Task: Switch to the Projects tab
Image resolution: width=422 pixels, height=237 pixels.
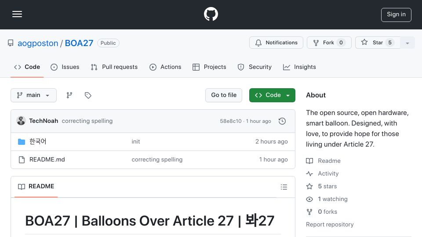Action: [209, 67]
